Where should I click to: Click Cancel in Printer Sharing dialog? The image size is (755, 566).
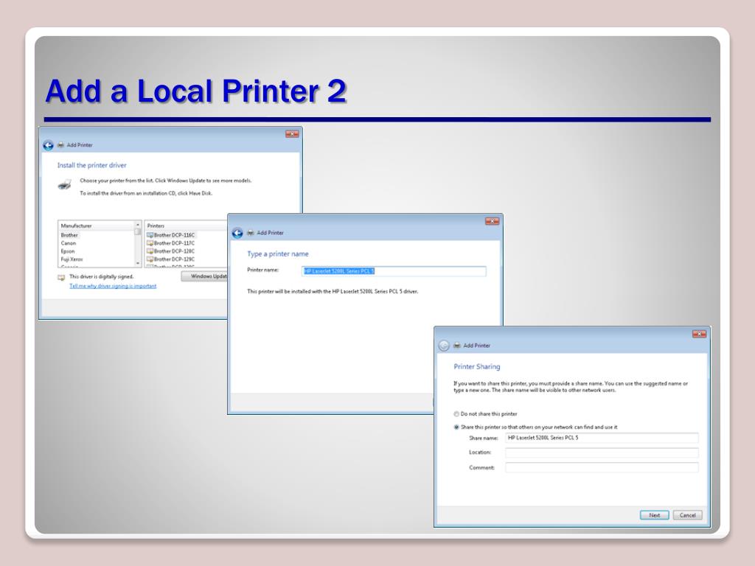point(688,515)
